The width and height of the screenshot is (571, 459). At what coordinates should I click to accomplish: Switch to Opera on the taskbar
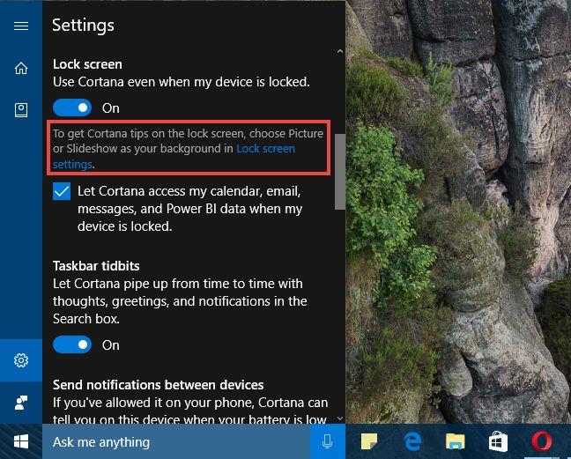[542, 441]
